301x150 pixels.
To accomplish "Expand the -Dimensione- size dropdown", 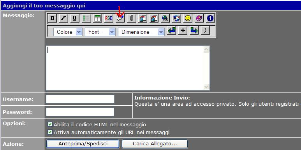I will click(x=141, y=32).
